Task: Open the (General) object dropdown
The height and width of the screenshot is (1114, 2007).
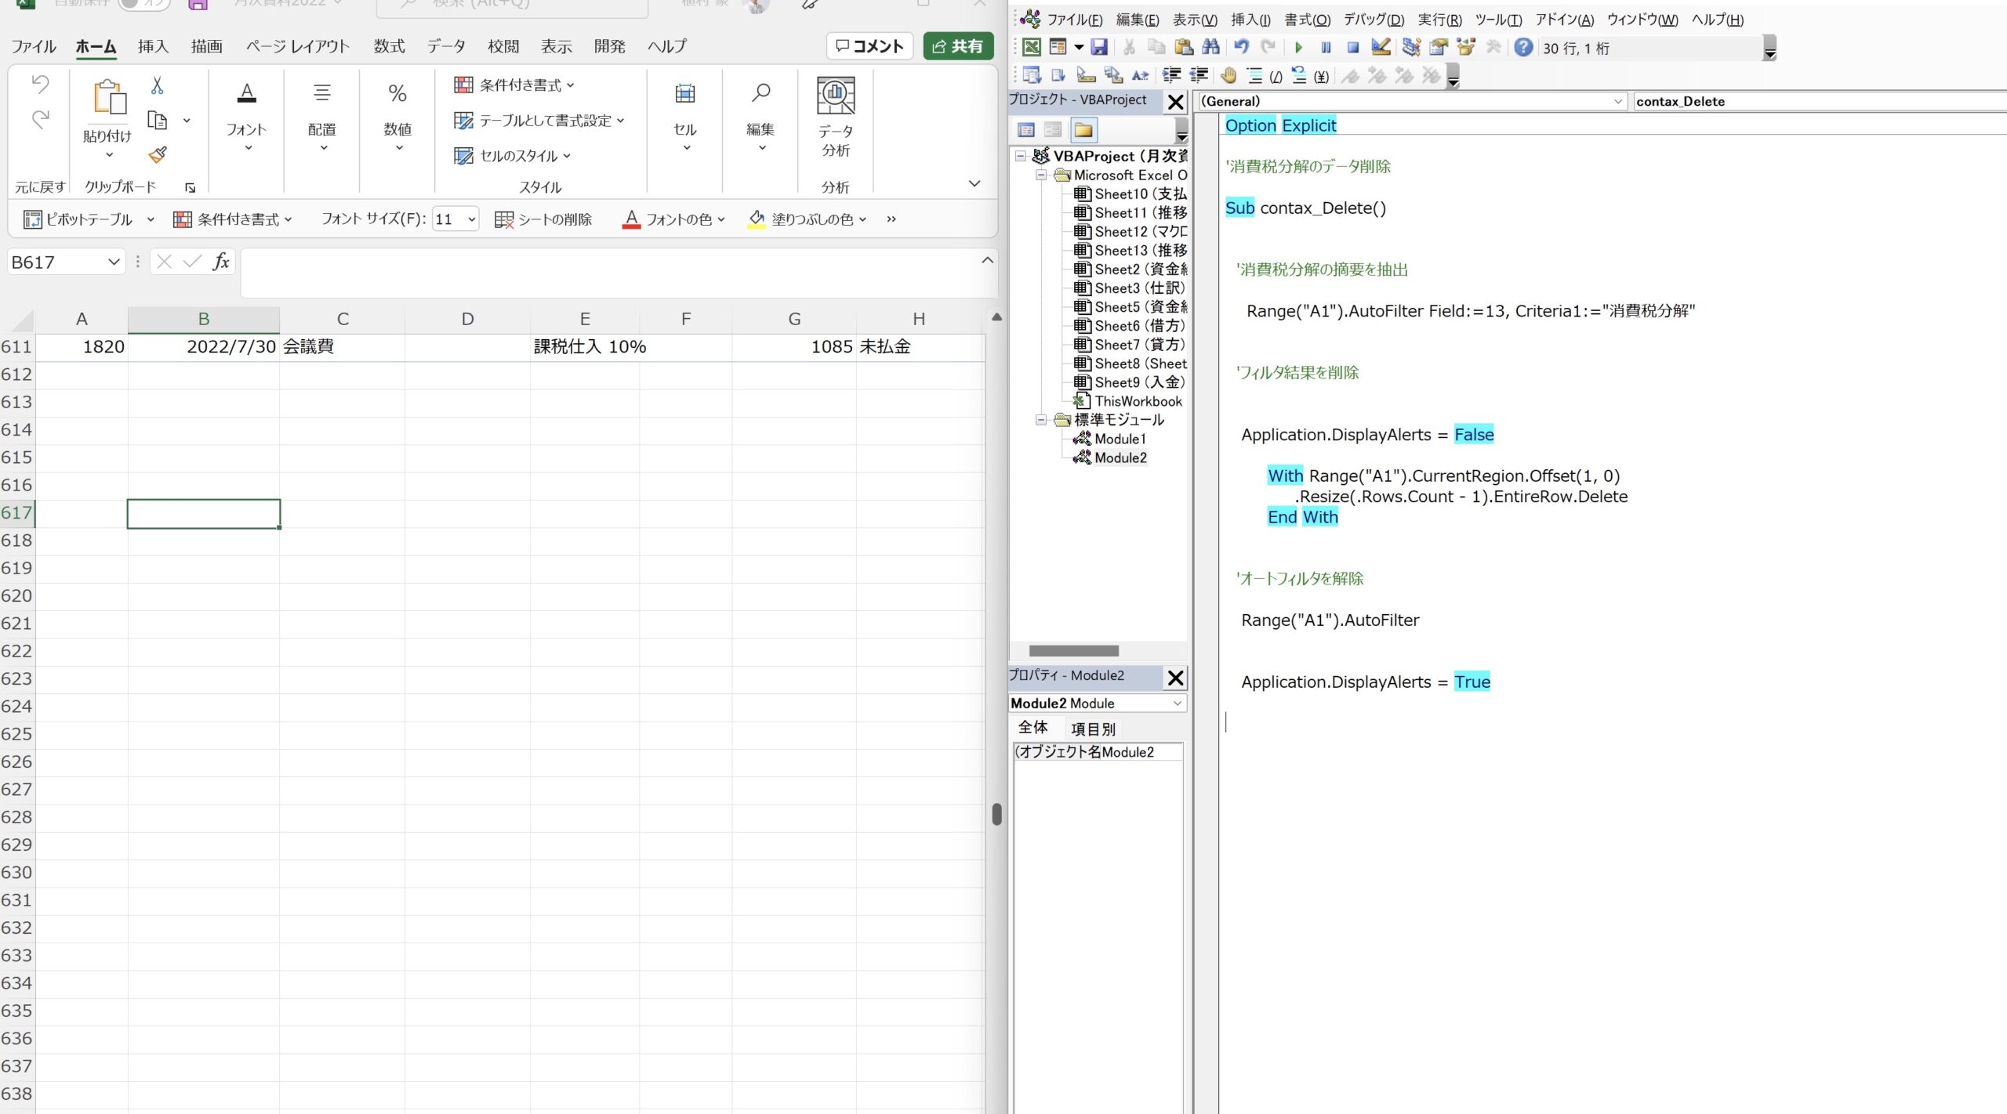Action: click(1617, 102)
